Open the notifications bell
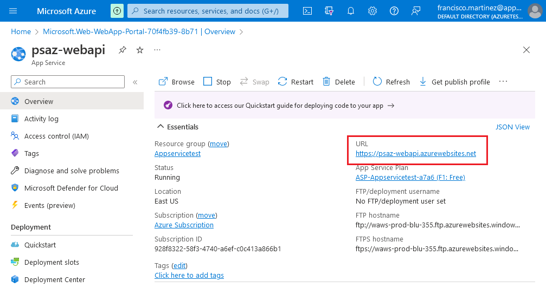 (351, 11)
